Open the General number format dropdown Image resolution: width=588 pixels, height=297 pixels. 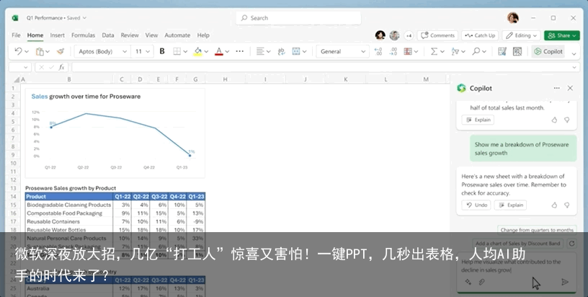pyautogui.click(x=343, y=51)
